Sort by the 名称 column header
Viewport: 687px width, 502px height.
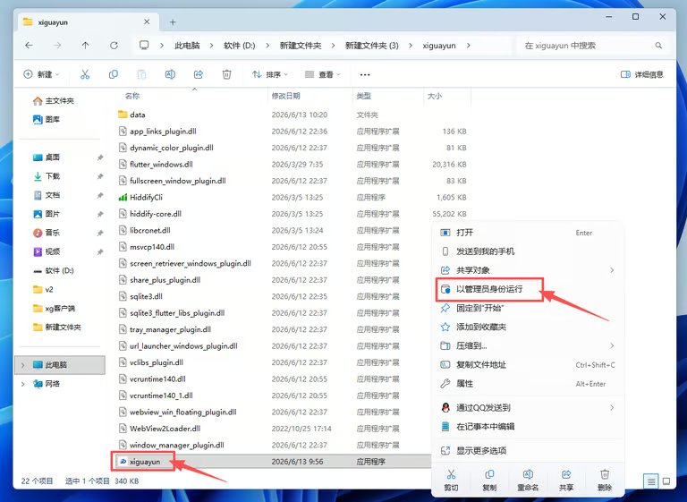point(132,96)
